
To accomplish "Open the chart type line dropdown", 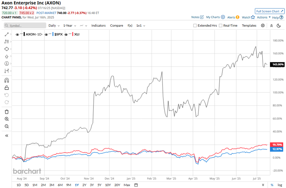I will click(x=83, y=26).
